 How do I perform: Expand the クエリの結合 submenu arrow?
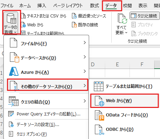(x=85, y=101)
